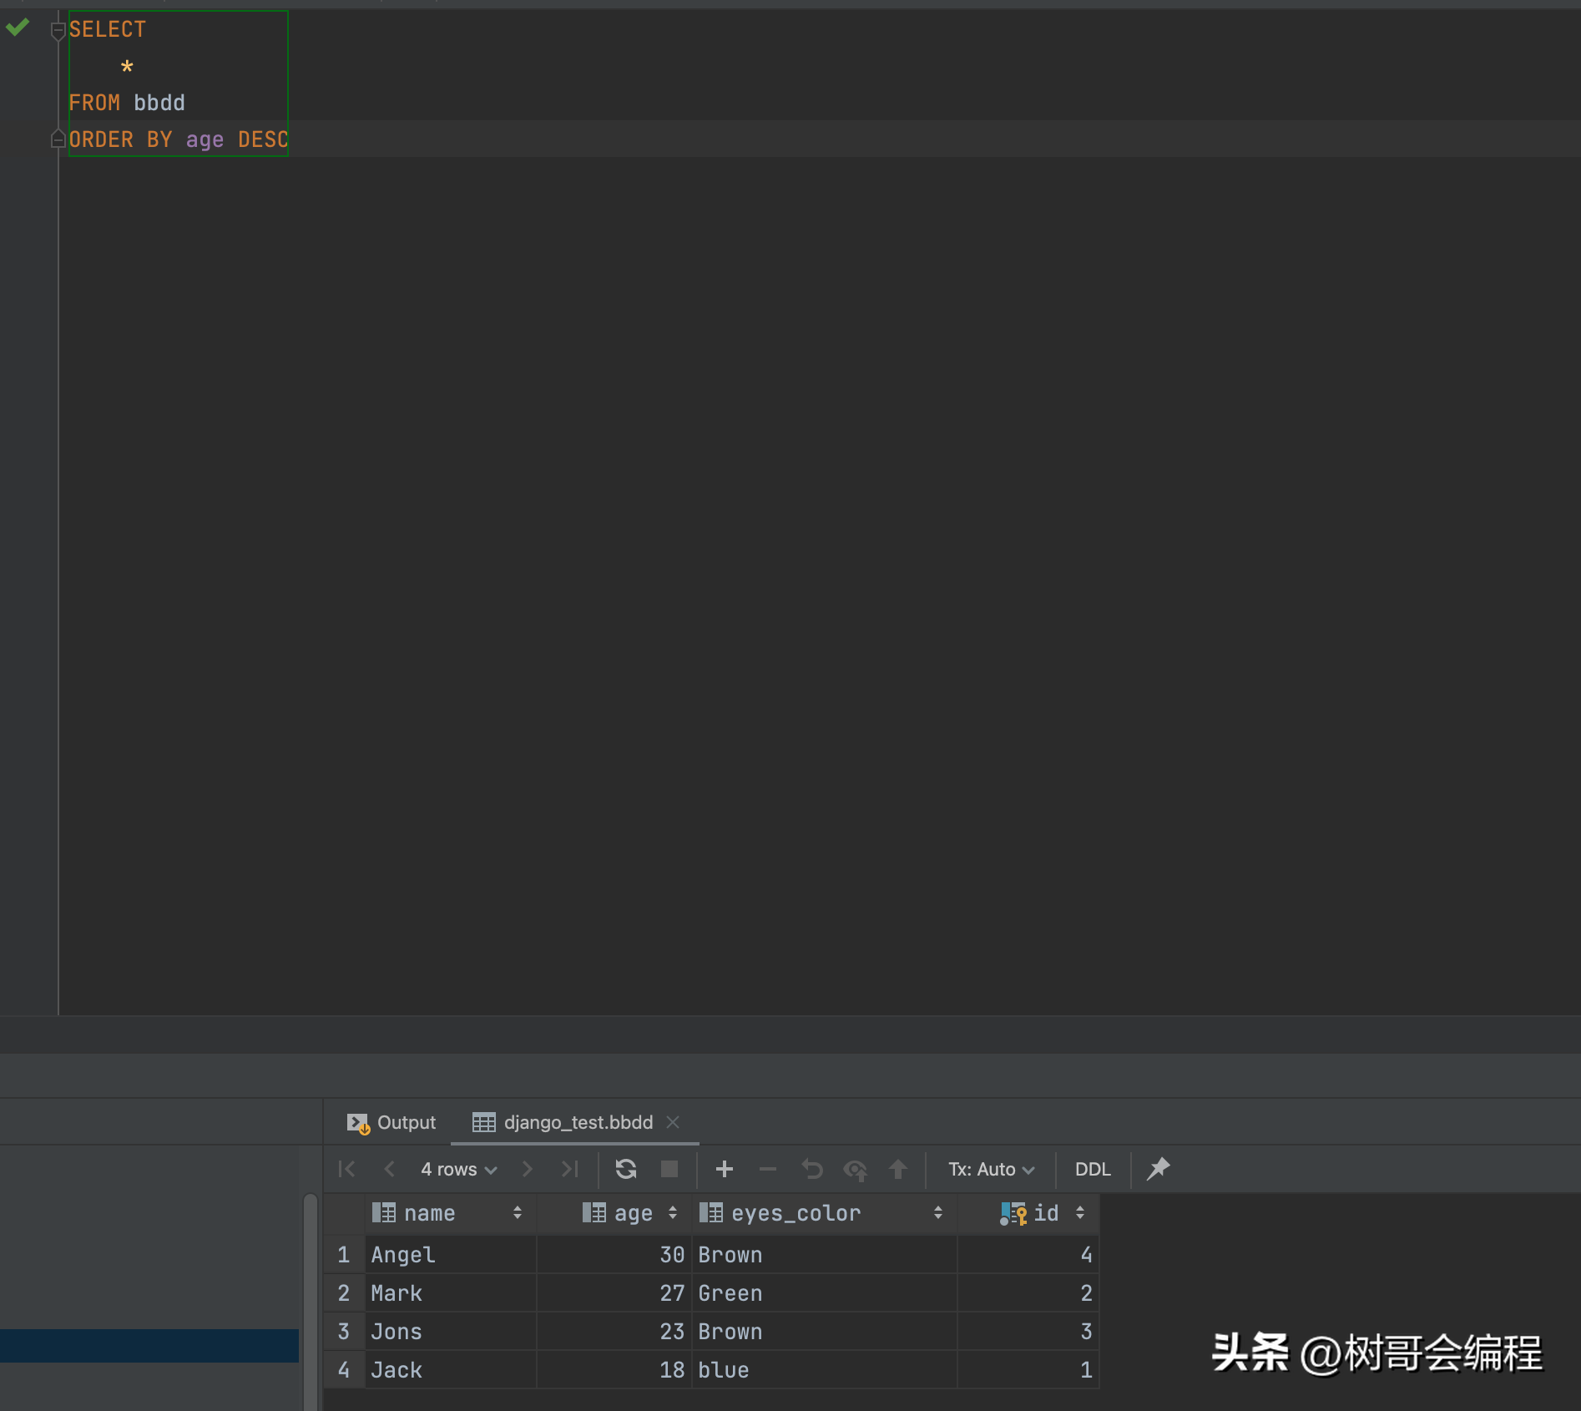Screen dimensions: 1581x1411
Task: Select the age cell with value 27
Action: click(614, 1293)
